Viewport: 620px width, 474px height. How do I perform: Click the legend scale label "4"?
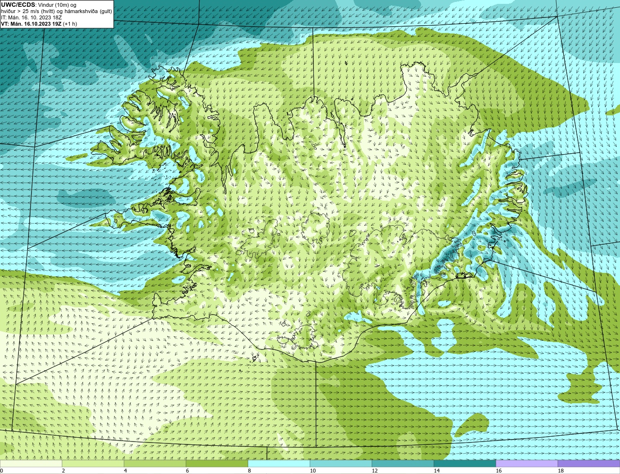[125, 471]
